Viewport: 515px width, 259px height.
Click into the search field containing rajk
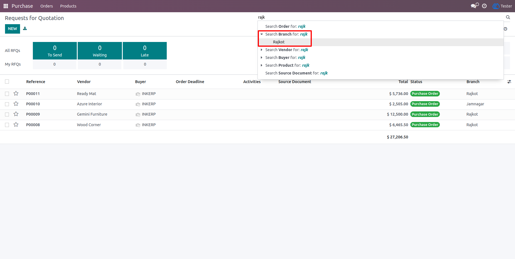pyautogui.click(x=381, y=17)
